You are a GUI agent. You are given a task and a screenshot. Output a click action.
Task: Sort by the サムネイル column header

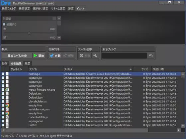click(19, 69)
